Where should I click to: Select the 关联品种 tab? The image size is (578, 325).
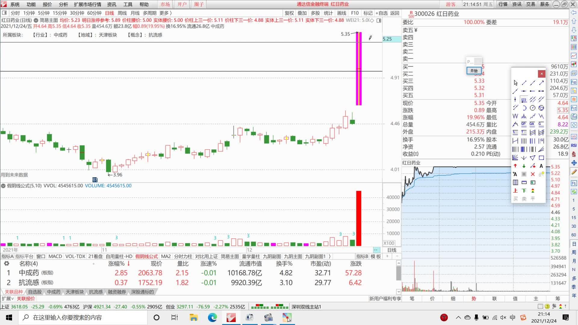pyautogui.click(x=14, y=292)
